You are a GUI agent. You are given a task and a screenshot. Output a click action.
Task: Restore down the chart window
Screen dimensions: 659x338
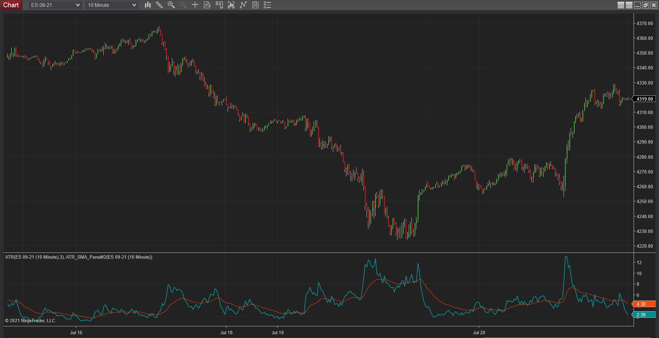(x=646, y=5)
